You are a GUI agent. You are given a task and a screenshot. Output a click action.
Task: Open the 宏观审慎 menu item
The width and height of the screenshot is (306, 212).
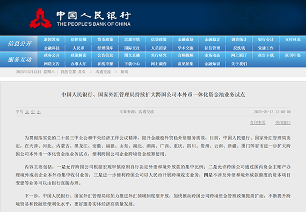pyautogui.click(x=132, y=40)
